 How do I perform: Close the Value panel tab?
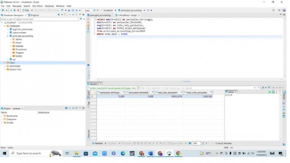click(x=236, y=92)
